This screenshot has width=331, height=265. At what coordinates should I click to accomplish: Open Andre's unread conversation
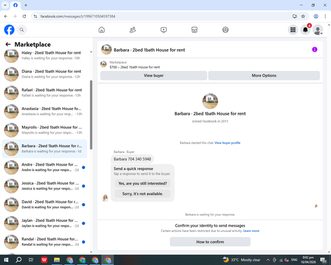(44, 167)
